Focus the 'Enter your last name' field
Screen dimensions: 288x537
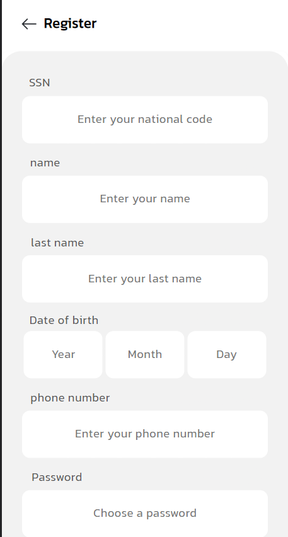[145, 279]
